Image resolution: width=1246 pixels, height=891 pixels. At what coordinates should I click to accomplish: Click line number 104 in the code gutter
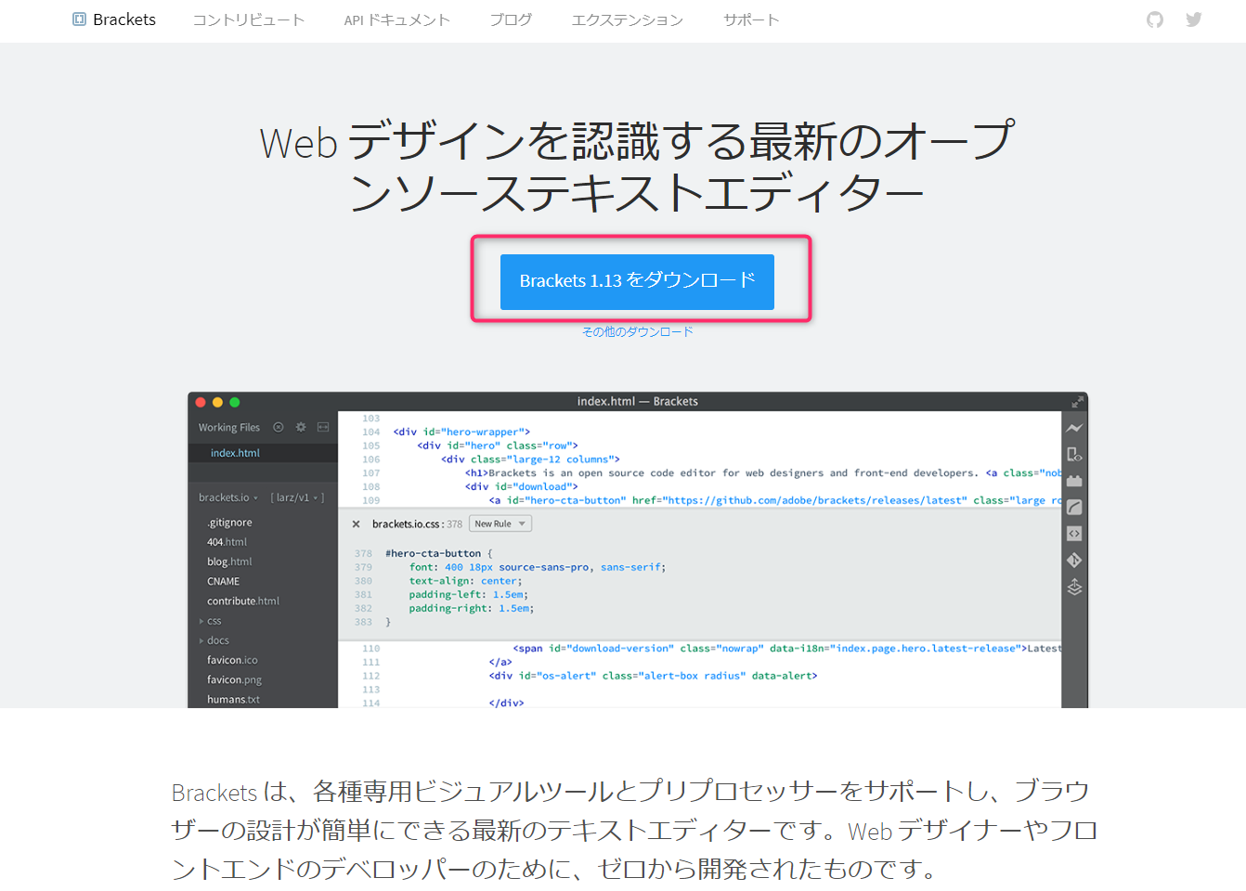[371, 432]
